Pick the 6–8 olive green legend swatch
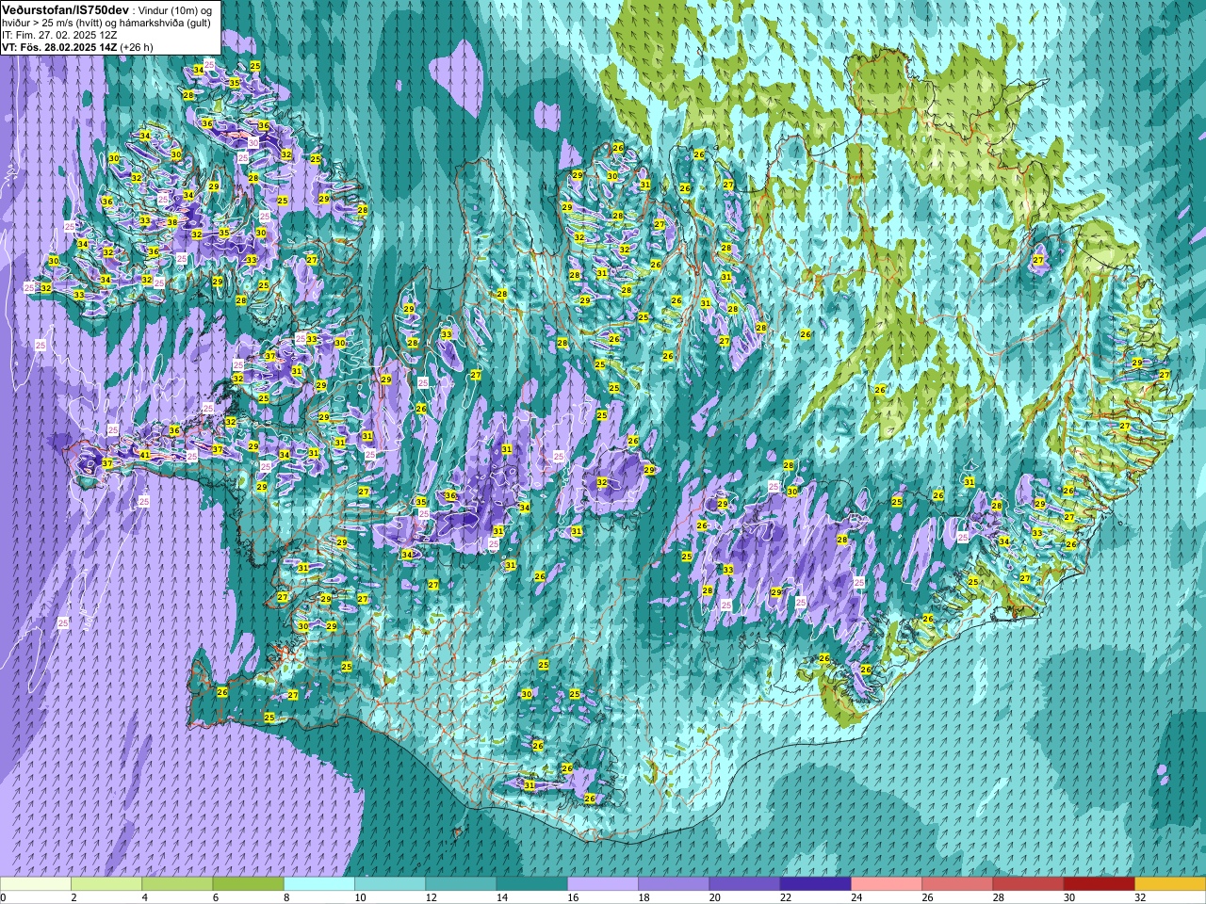Screen dimensions: 1206x904 tap(248, 884)
